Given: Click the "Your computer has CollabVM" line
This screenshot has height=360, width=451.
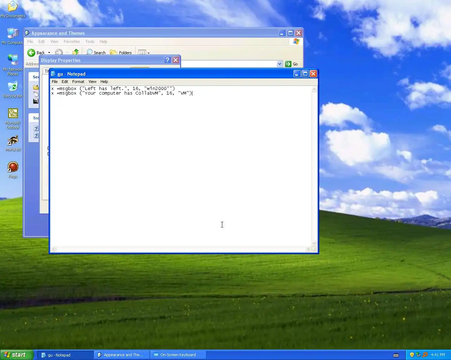Looking at the screenshot, I should click(122, 93).
